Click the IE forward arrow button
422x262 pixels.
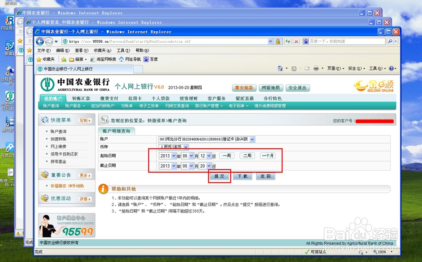[49, 41]
